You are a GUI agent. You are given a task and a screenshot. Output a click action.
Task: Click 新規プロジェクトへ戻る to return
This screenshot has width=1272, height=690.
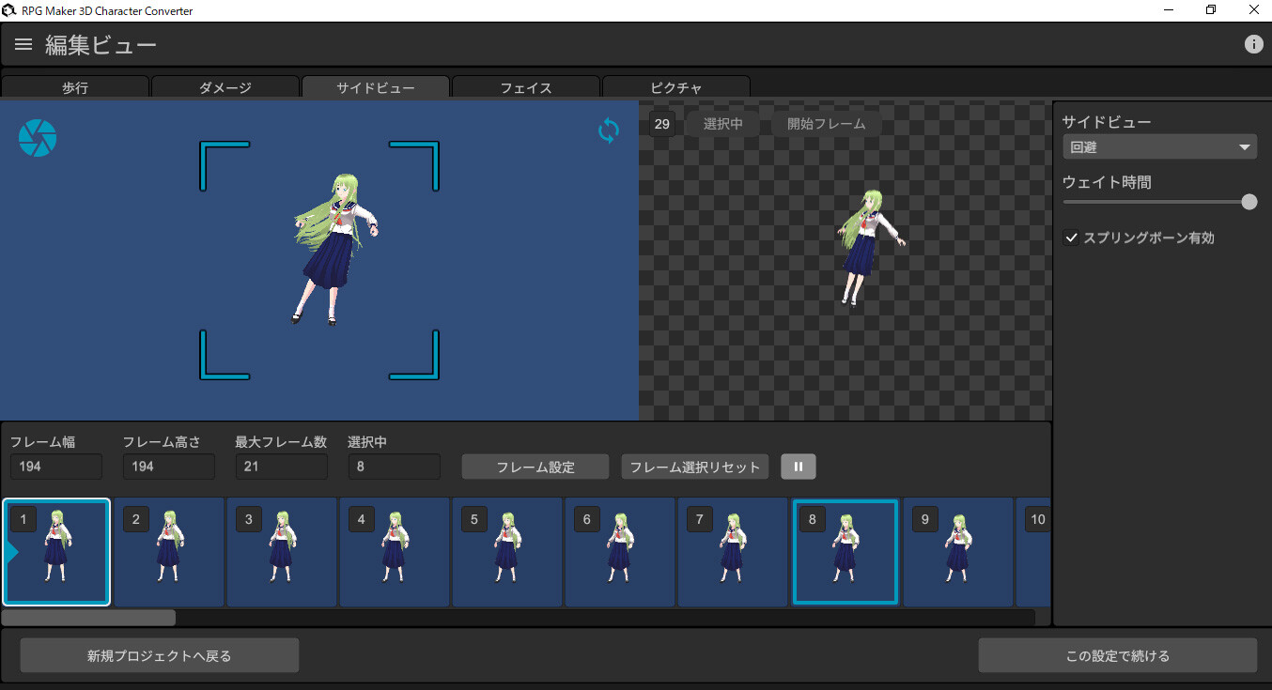(x=159, y=654)
